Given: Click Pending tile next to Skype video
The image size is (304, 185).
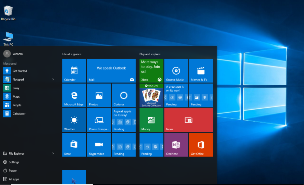Looking at the screenshot, I should tap(124, 145).
